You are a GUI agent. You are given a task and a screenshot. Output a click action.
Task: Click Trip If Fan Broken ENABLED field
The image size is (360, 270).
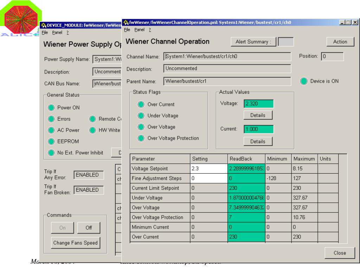[89, 190]
